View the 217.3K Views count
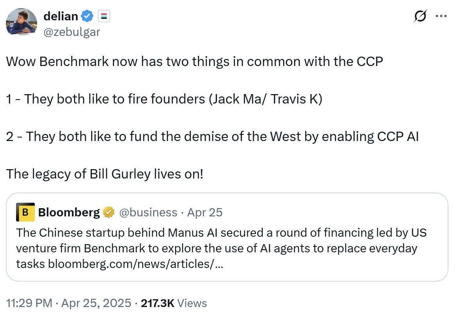 point(174,303)
